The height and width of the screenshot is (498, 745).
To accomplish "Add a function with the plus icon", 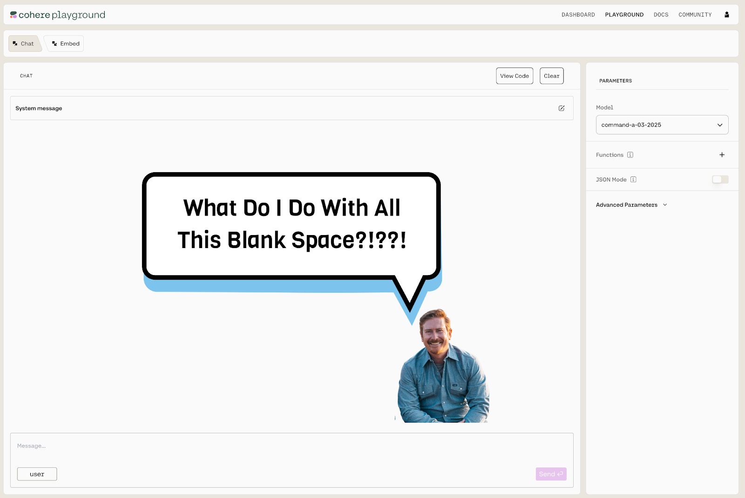I will point(722,155).
